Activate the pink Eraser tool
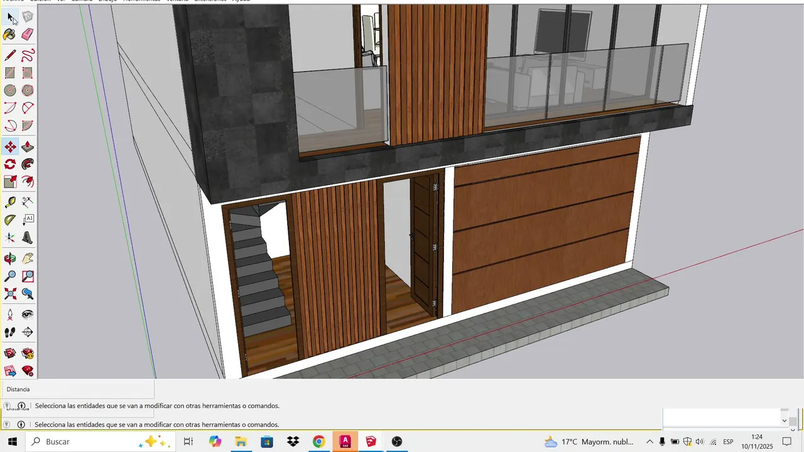 click(28, 35)
